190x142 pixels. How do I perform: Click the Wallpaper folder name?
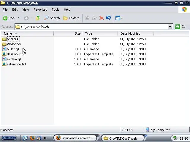click(14, 44)
